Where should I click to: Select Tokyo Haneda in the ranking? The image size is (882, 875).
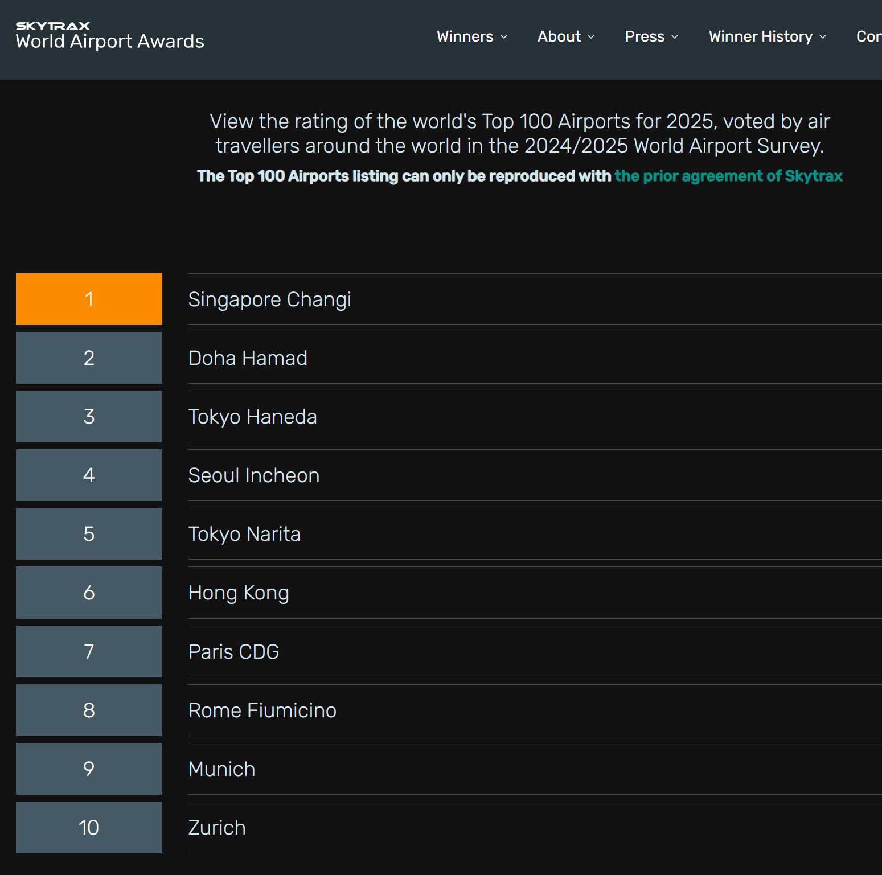tap(252, 417)
